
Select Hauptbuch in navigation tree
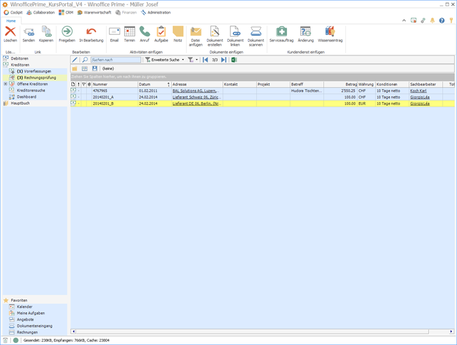coord(20,103)
